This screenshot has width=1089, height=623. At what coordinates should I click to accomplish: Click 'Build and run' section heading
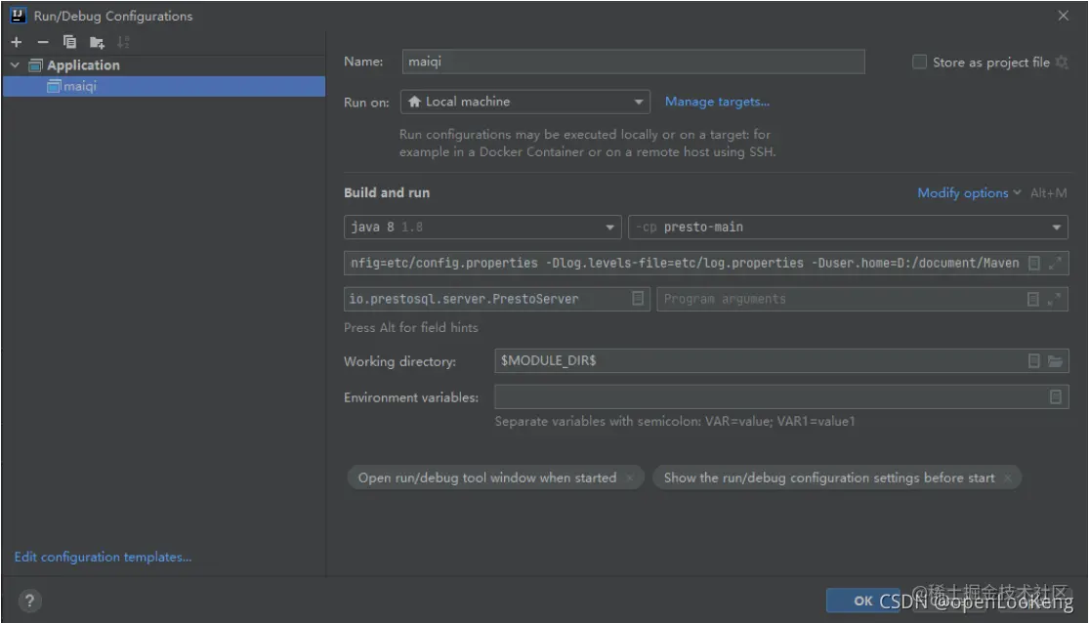(x=387, y=193)
